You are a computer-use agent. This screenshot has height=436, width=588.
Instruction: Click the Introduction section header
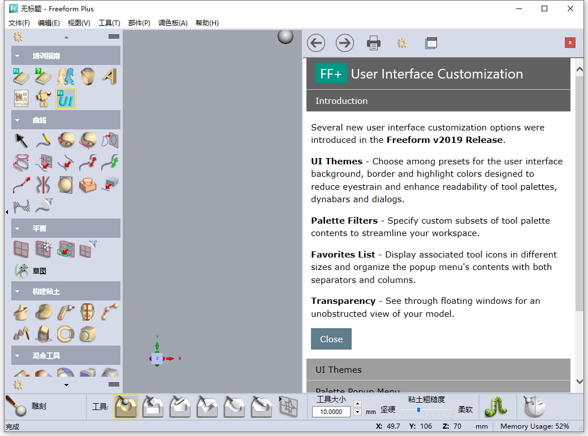point(438,101)
